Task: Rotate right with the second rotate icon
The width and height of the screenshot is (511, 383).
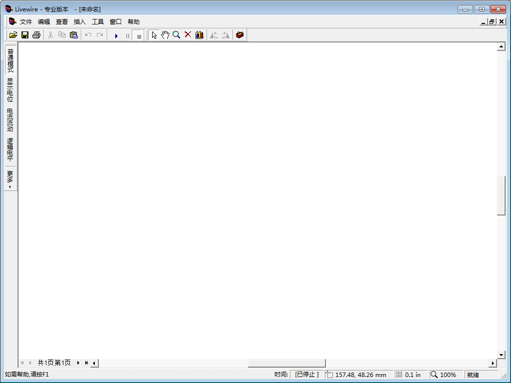Action: (225, 35)
